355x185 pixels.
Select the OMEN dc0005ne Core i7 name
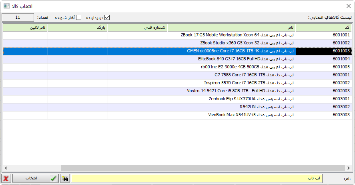coord(232,51)
